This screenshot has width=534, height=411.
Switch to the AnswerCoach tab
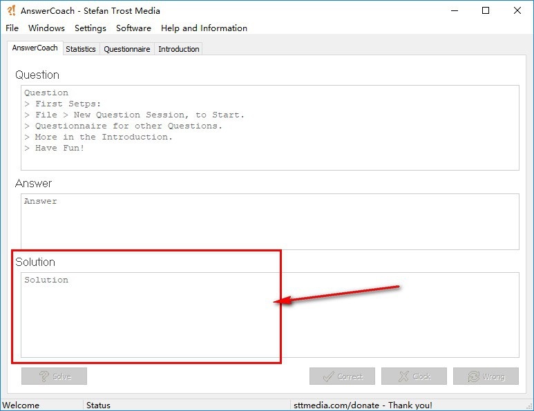(x=35, y=48)
